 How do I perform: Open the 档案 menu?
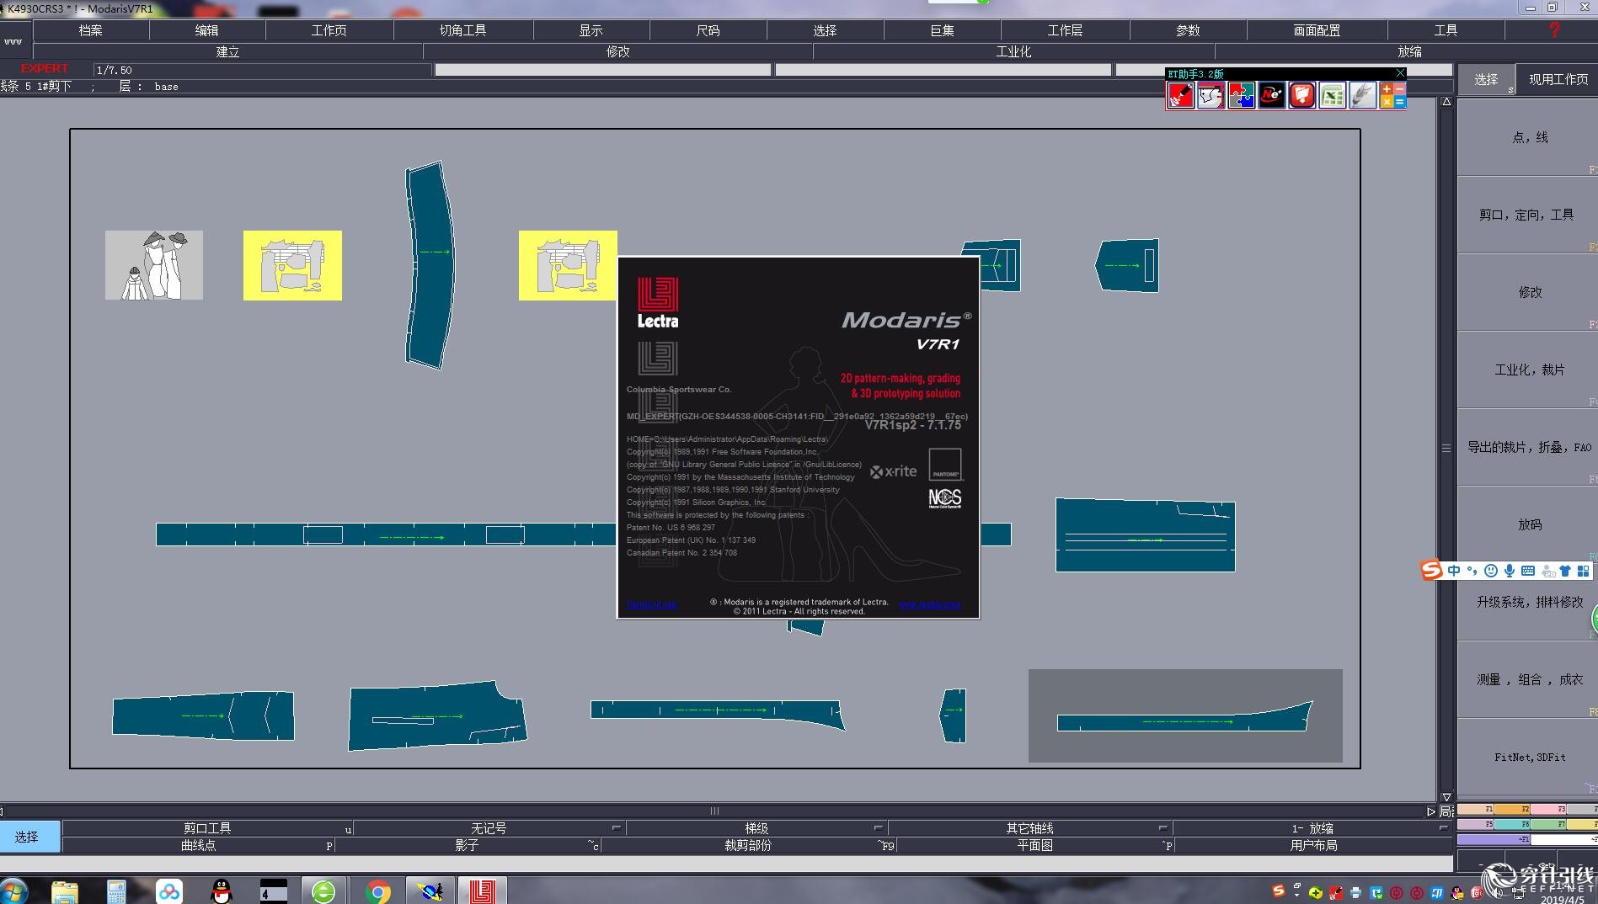tap(91, 30)
